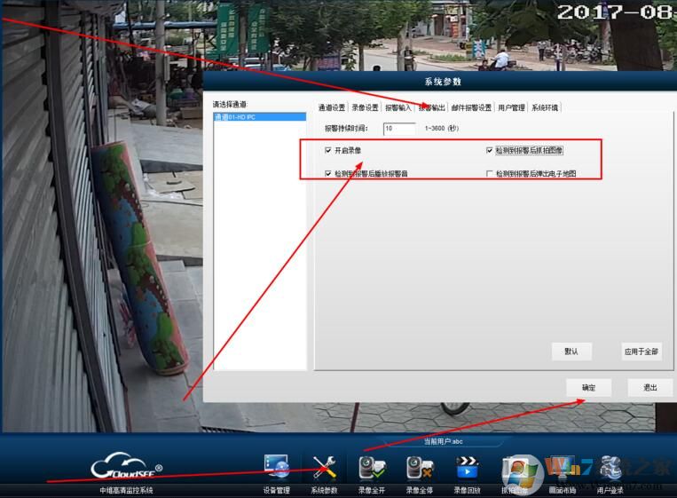Image resolution: width=677 pixels, height=498 pixels.
Task: Toggle the 开启录像 checkbox
Action: point(328,150)
